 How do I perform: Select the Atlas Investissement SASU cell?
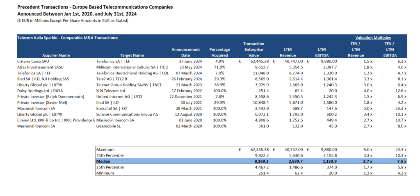[40, 67]
